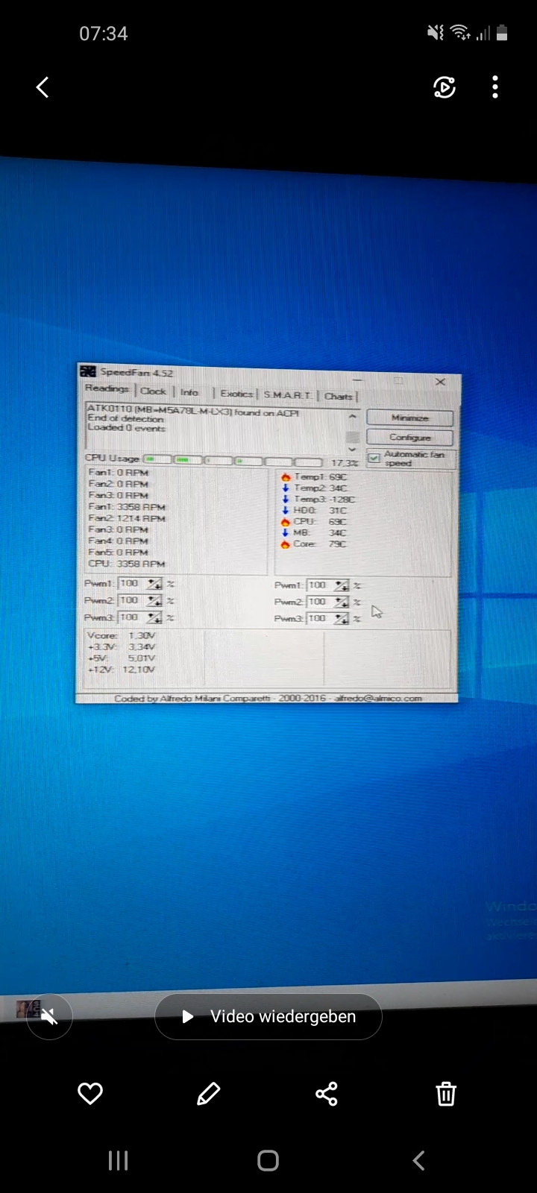Click the 'Fan5: 0 RPM' reading
Screen dimensions: 537x1193
point(118,553)
